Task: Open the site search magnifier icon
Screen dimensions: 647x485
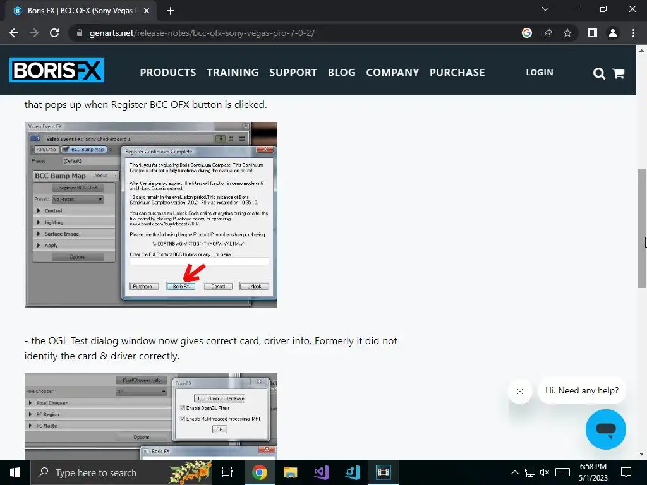Action: (x=599, y=73)
